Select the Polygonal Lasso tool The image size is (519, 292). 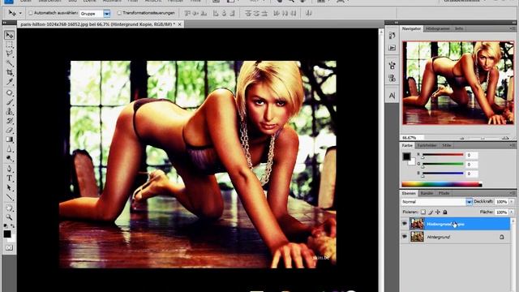click(x=9, y=54)
